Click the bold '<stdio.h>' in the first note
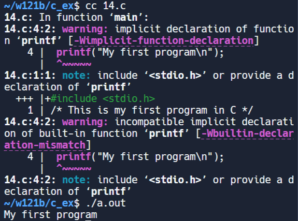298x221 pixels. [x=175, y=75]
